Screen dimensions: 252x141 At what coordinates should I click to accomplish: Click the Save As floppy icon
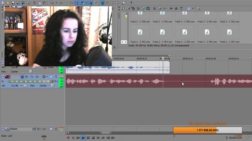click(18, 3)
